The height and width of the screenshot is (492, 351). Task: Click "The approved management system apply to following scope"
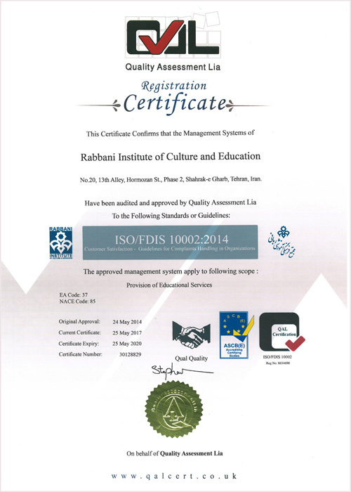tap(171, 272)
